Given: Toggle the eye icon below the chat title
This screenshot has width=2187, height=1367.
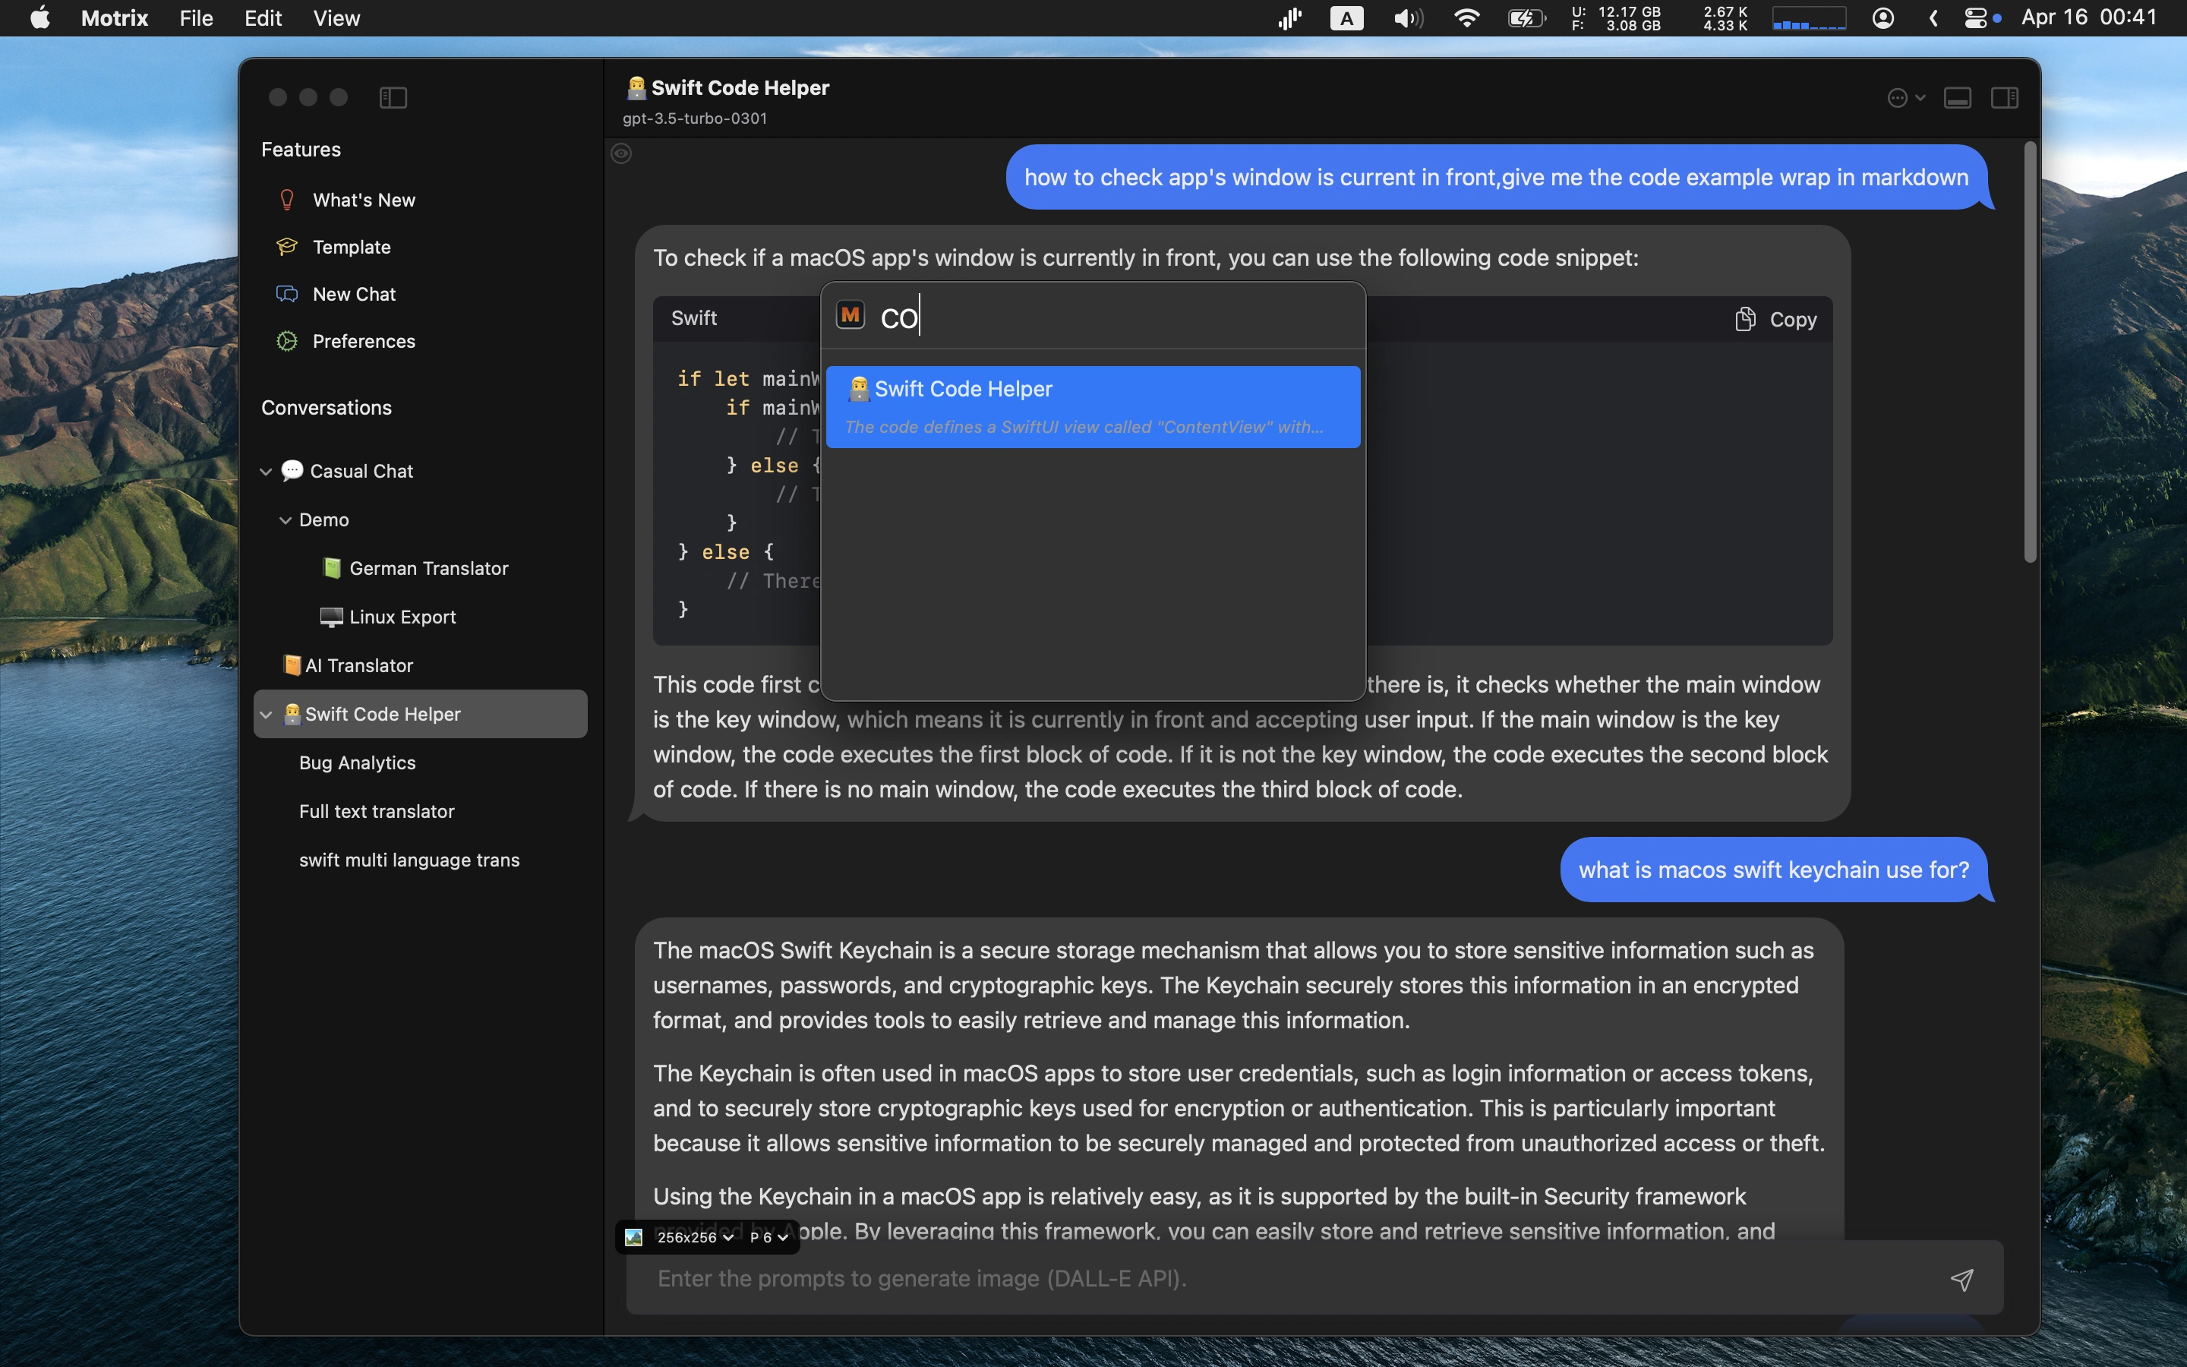Looking at the screenshot, I should click(x=621, y=153).
